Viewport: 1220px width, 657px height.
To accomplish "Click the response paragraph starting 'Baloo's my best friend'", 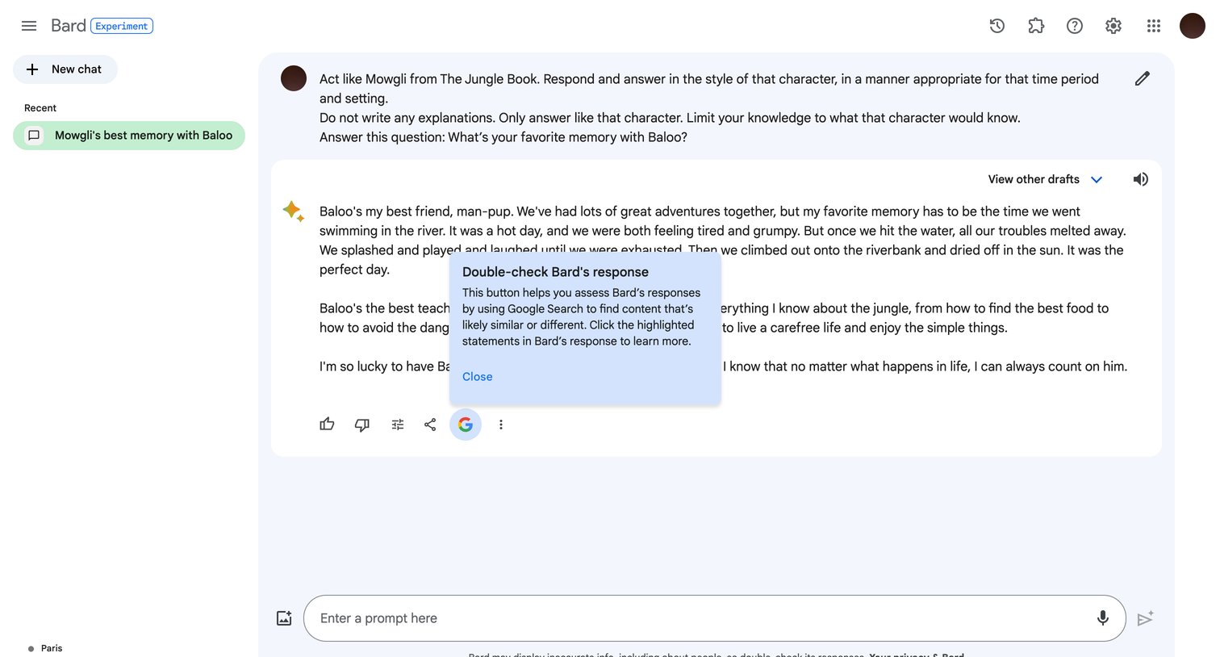I will (723, 241).
